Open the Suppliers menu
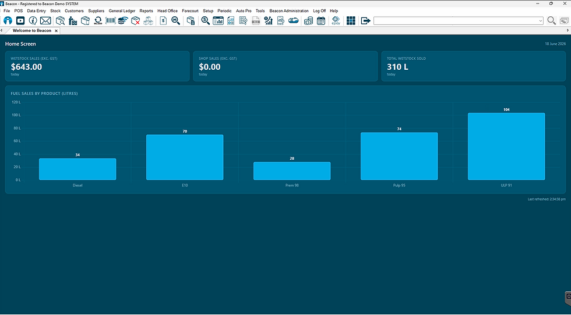Image resolution: width=571 pixels, height=315 pixels. click(96, 11)
